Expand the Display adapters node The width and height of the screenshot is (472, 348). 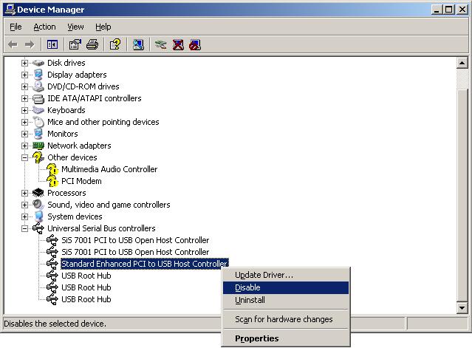click(x=24, y=75)
